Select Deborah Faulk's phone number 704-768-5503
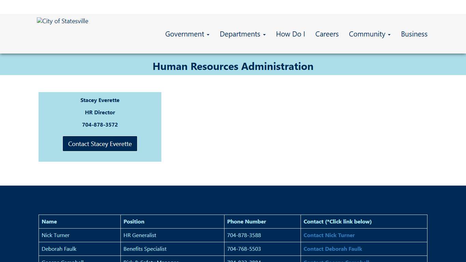 coord(244,249)
